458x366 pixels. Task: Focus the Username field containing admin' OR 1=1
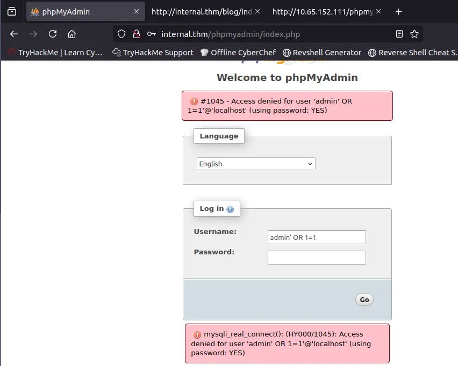tap(317, 237)
